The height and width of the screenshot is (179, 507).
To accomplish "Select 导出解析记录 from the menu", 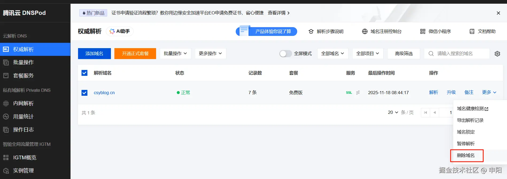I will click(470, 120).
